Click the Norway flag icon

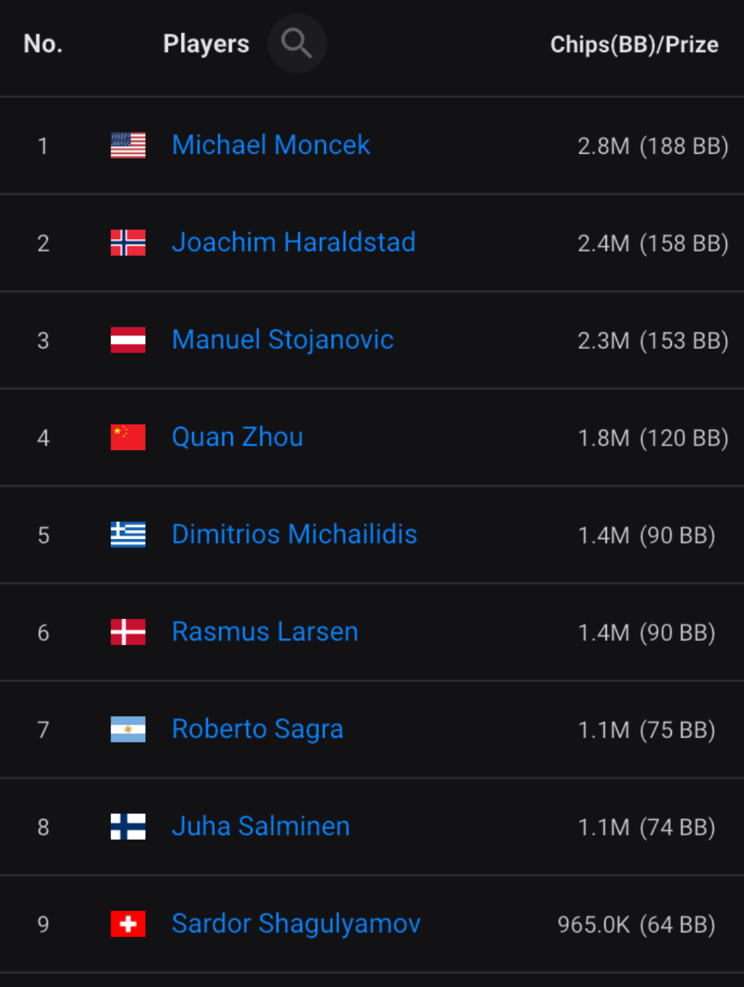click(128, 243)
